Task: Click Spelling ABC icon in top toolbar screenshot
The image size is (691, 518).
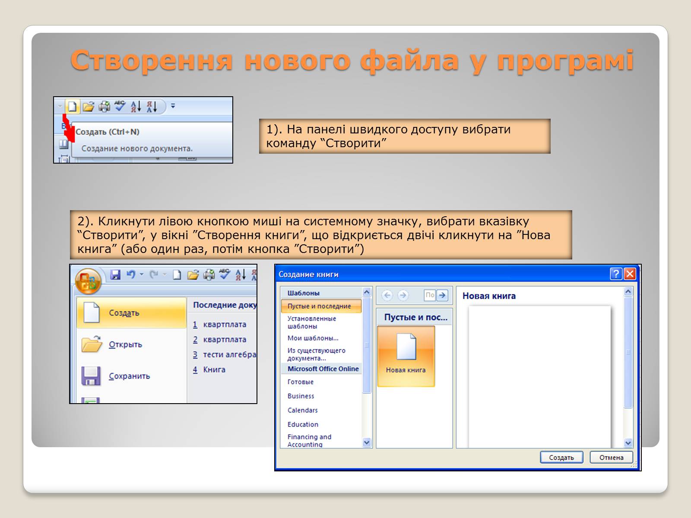Action: click(120, 106)
